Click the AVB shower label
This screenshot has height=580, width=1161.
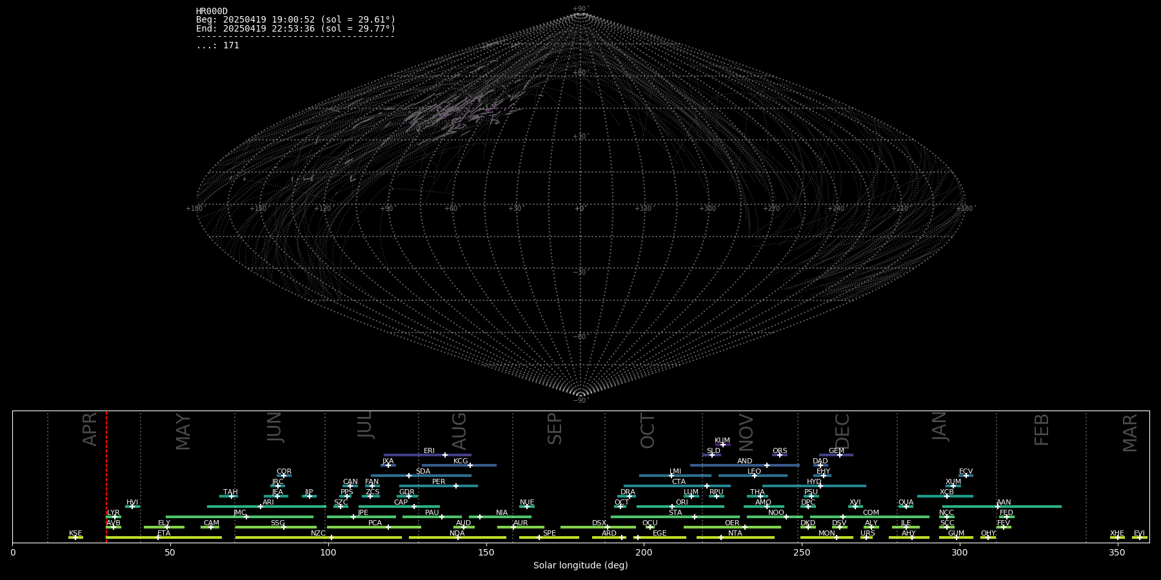tap(114, 523)
